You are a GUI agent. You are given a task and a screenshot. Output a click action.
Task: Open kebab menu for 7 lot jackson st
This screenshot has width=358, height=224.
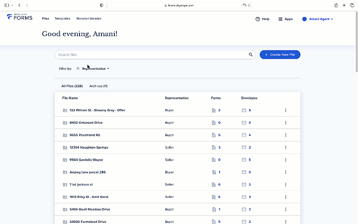(285, 185)
